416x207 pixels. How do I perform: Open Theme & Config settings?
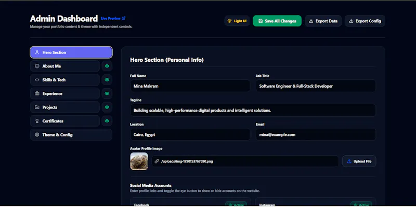[x=71, y=135]
